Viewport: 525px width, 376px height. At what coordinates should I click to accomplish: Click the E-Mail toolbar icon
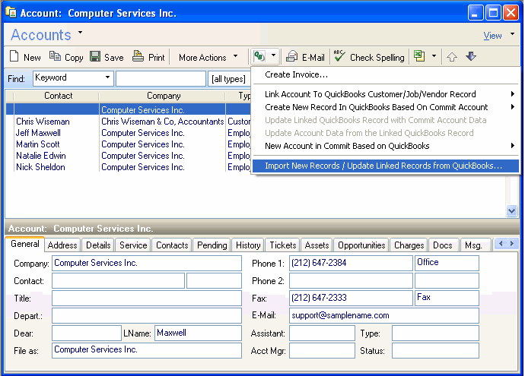pos(292,57)
